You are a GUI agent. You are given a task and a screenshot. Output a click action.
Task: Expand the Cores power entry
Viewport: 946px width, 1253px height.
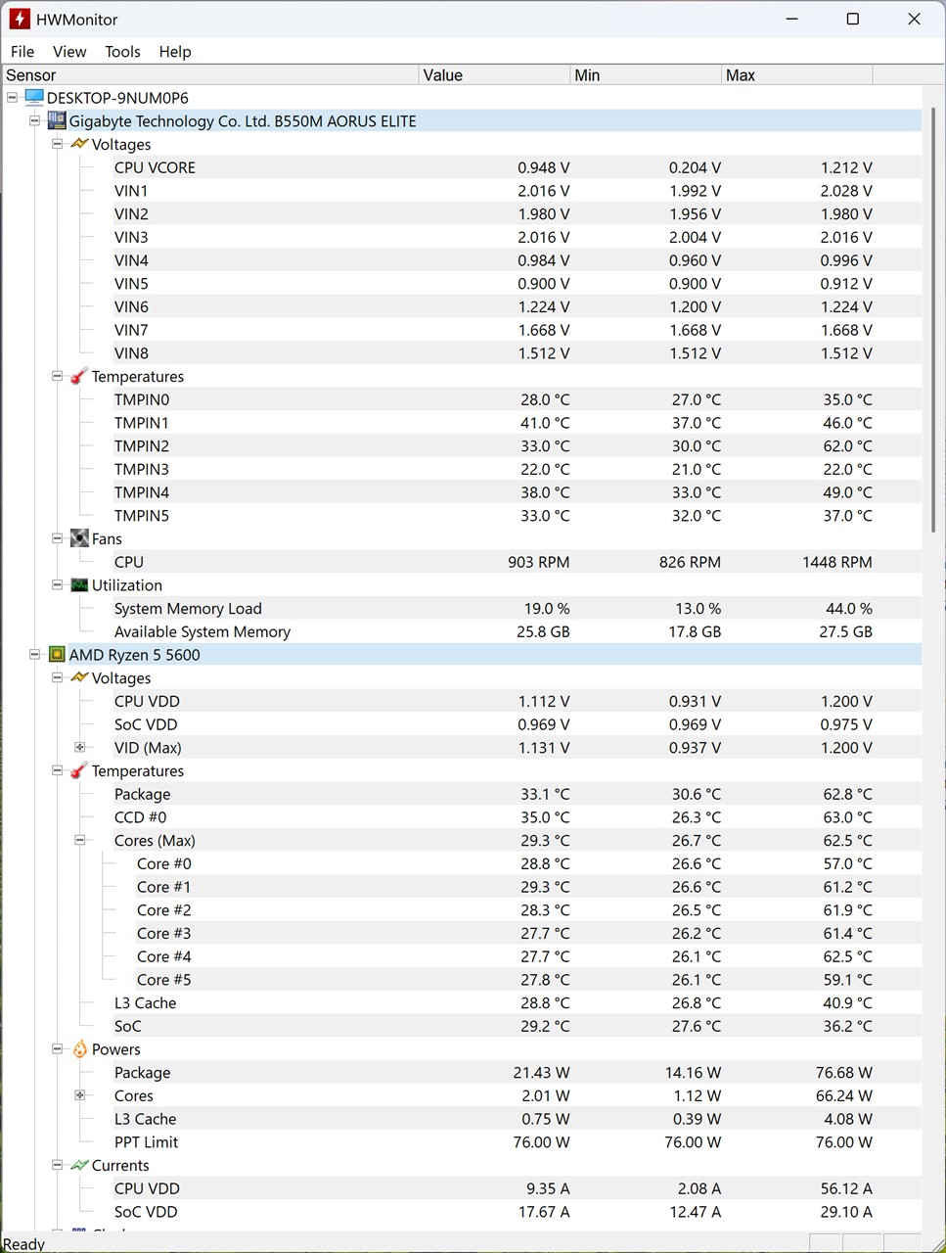click(x=80, y=1096)
